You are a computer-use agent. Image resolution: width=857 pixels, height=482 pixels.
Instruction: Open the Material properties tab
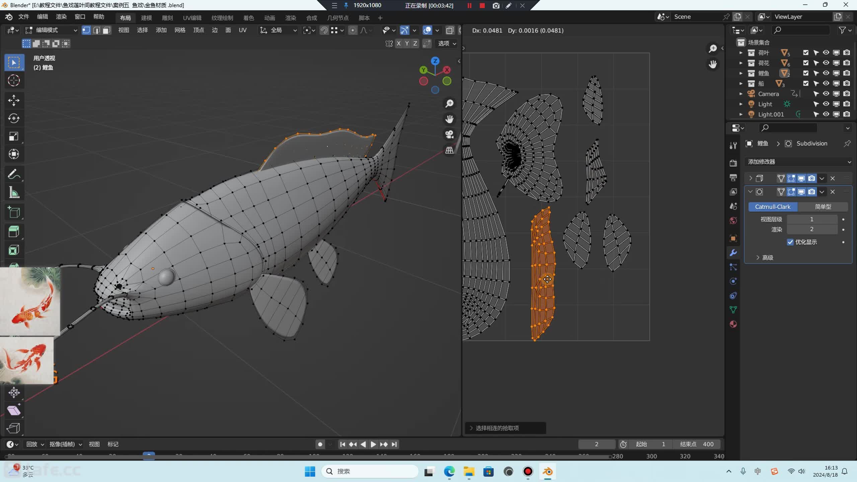[x=733, y=324]
